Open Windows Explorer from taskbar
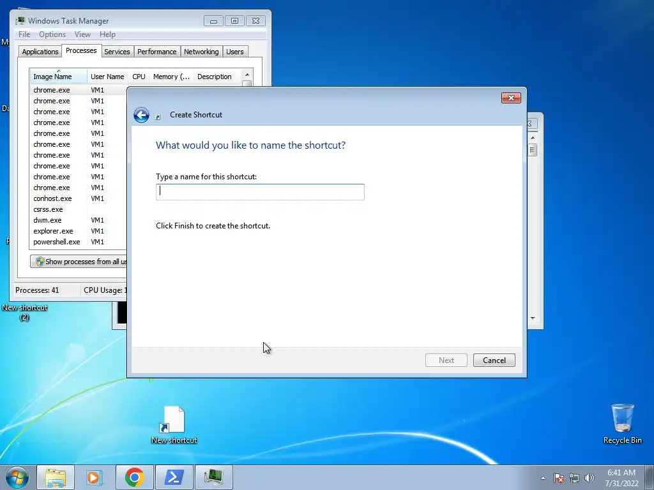654x490 pixels. click(56, 477)
